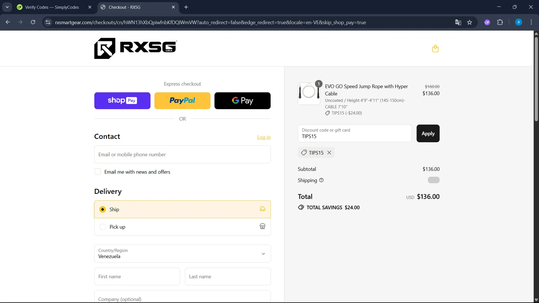The height and width of the screenshot is (303, 539).
Task: Click the shipping help question icon
Action: [321, 180]
